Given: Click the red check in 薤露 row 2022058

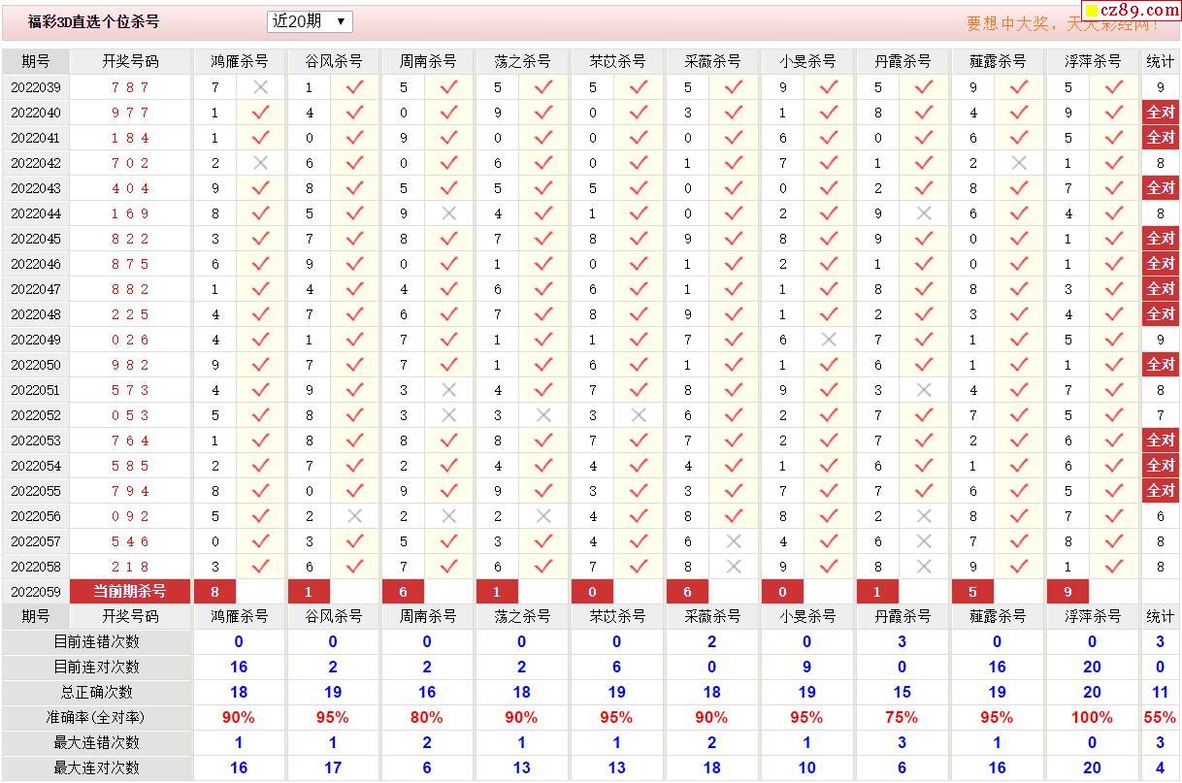Looking at the screenshot, I should click(x=1019, y=567).
